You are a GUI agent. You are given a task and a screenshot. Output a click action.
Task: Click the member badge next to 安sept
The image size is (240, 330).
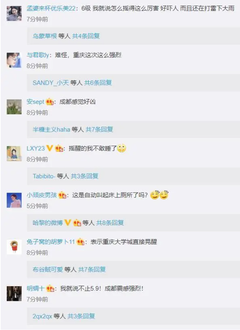[x=50, y=102]
